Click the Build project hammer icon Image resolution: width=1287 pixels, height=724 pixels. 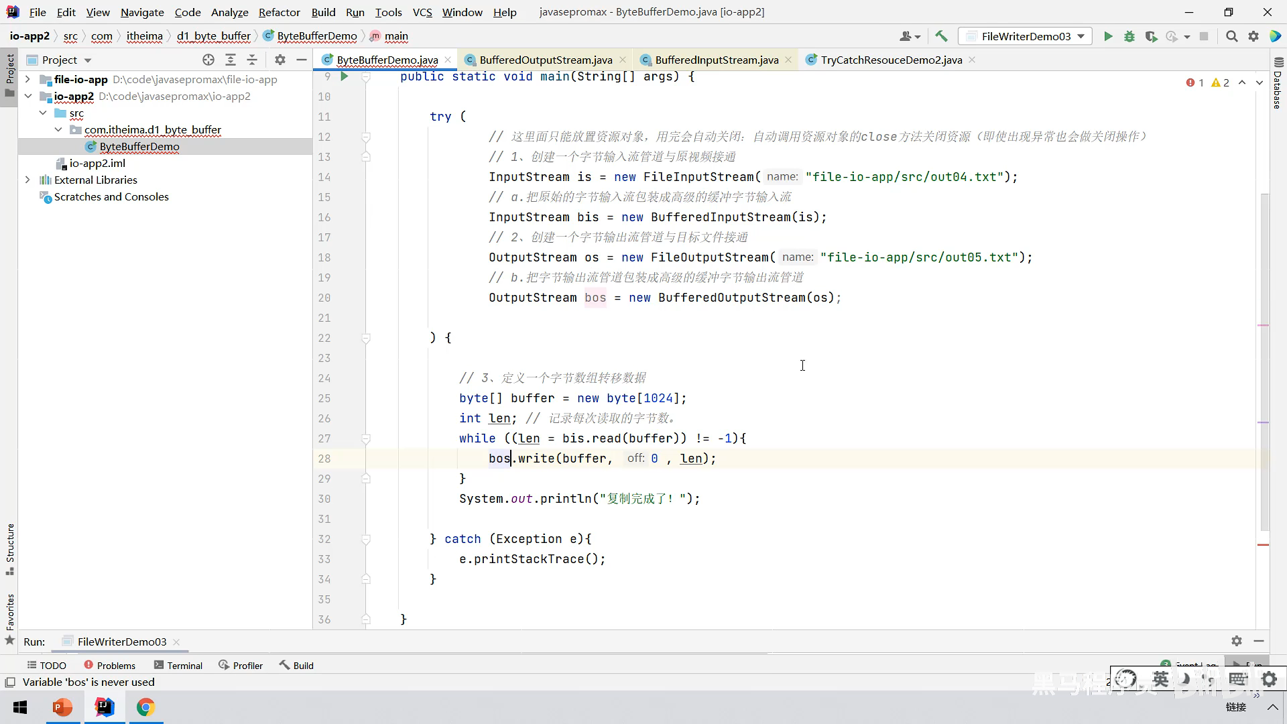[941, 36]
